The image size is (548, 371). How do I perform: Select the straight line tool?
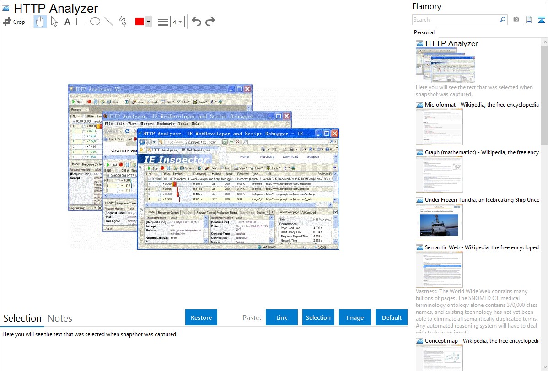click(x=109, y=22)
